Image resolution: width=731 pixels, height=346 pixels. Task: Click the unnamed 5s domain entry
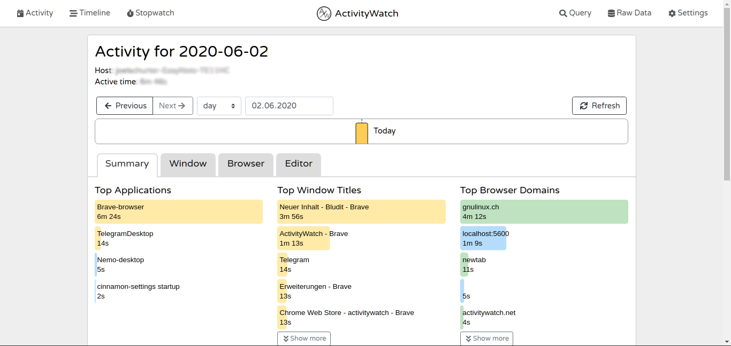click(x=466, y=291)
